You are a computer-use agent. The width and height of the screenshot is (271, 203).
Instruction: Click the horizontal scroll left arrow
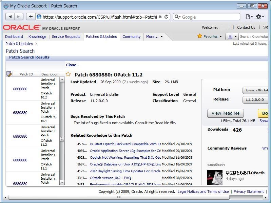pos(5,197)
